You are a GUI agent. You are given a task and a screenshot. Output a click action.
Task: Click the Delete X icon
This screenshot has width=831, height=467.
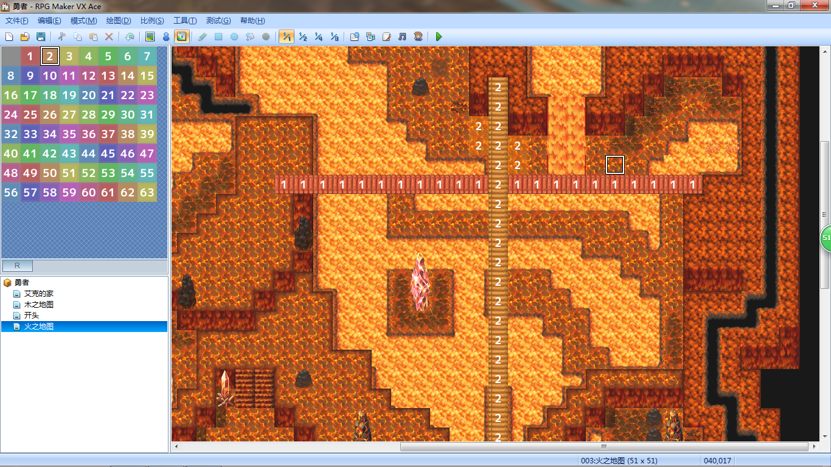point(110,36)
